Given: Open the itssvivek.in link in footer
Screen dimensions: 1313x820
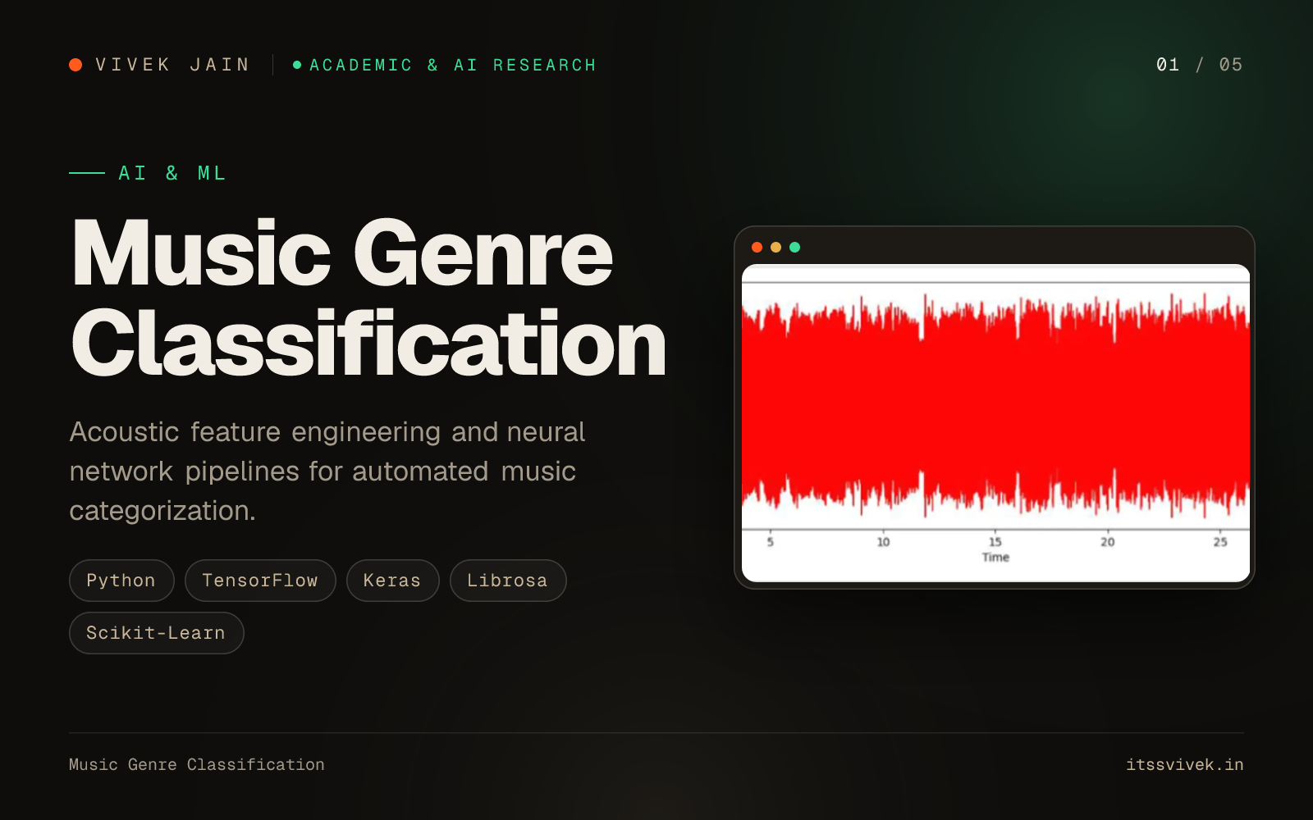Looking at the screenshot, I should 1185,764.
